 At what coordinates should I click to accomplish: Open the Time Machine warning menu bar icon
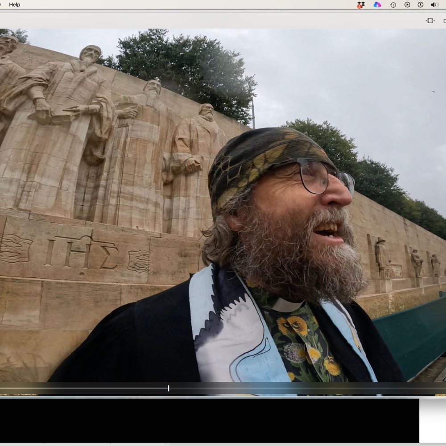click(x=393, y=5)
